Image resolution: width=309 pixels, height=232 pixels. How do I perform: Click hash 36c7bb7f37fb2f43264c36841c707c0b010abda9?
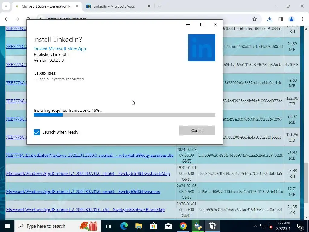tap(241, 174)
